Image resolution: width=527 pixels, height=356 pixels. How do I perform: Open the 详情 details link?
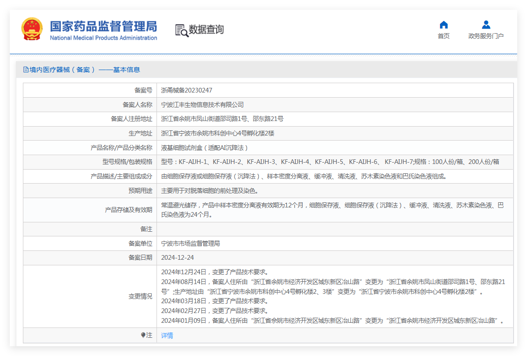(167, 335)
